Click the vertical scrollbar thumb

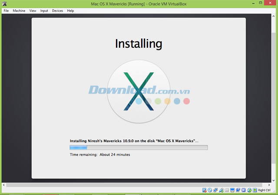pyautogui.click(x=273, y=98)
